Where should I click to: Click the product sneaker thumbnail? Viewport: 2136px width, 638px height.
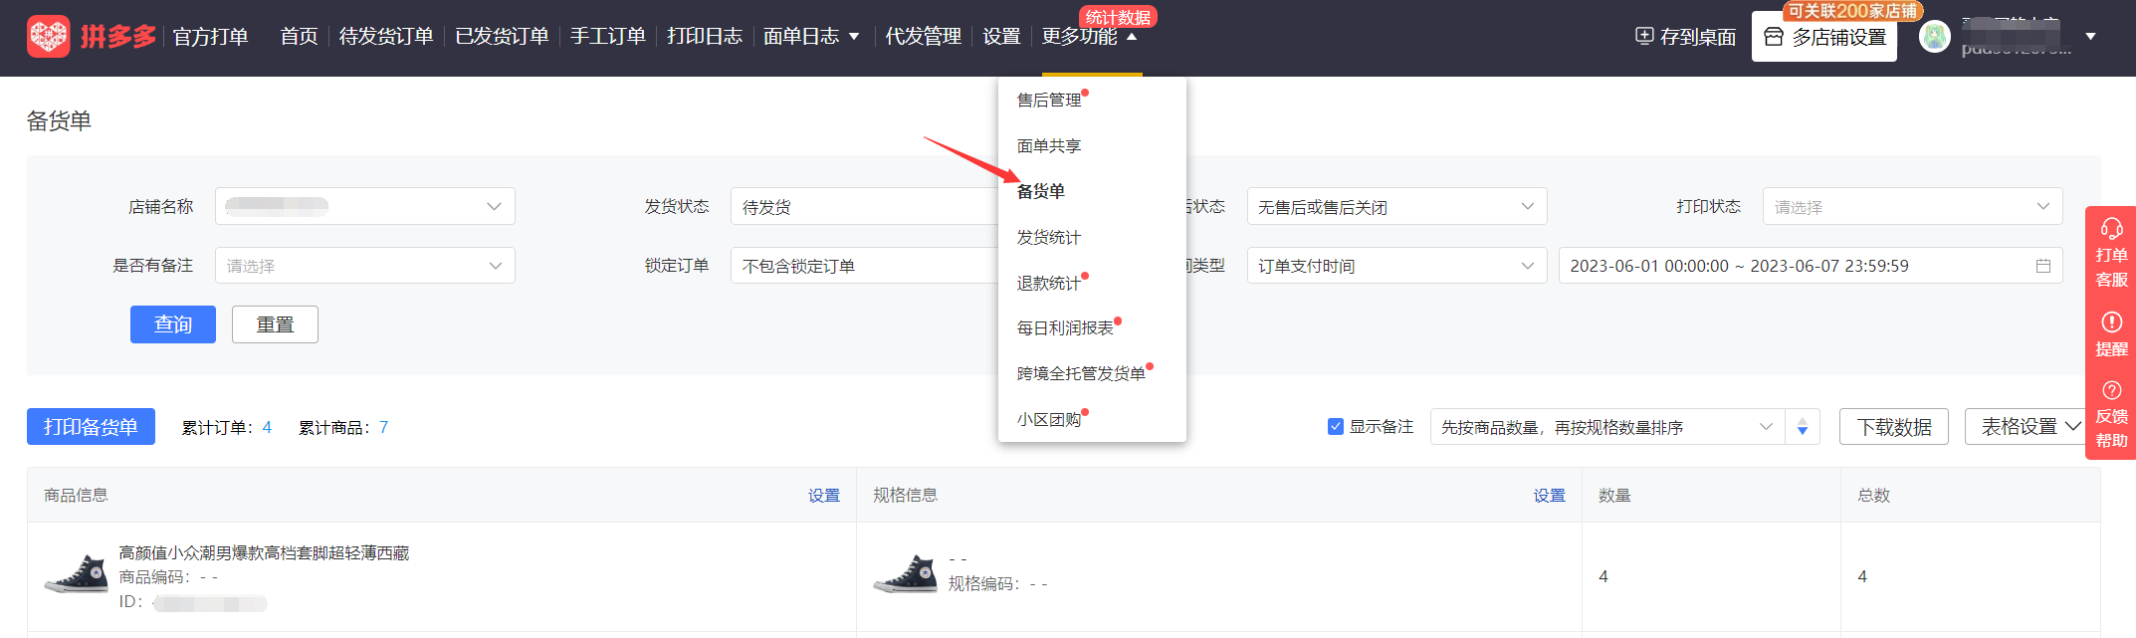pos(77,575)
